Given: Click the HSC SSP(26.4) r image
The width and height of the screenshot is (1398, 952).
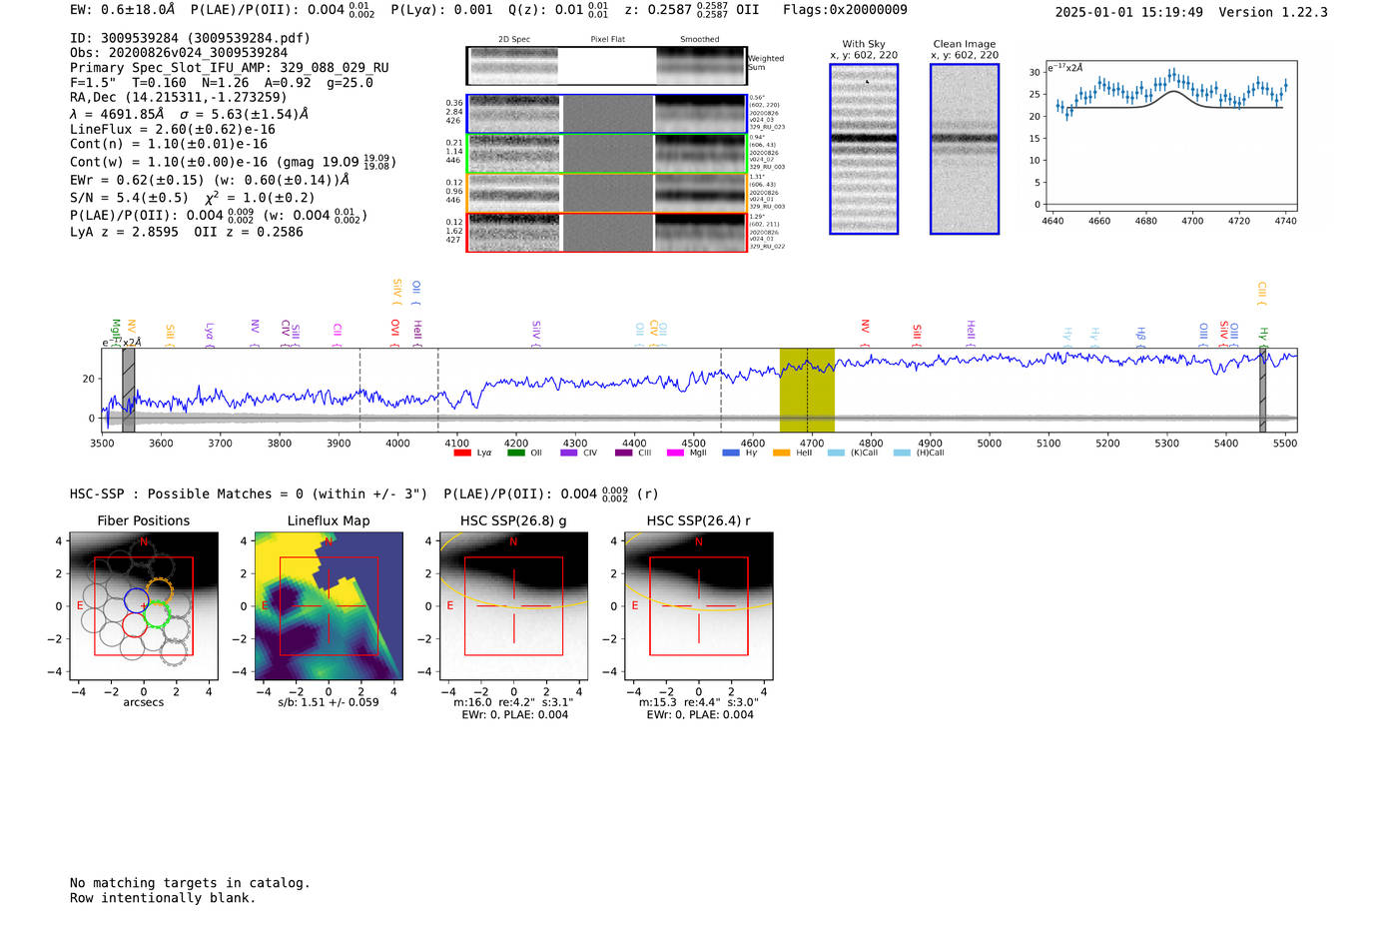Looking at the screenshot, I should [x=699, y=606].
